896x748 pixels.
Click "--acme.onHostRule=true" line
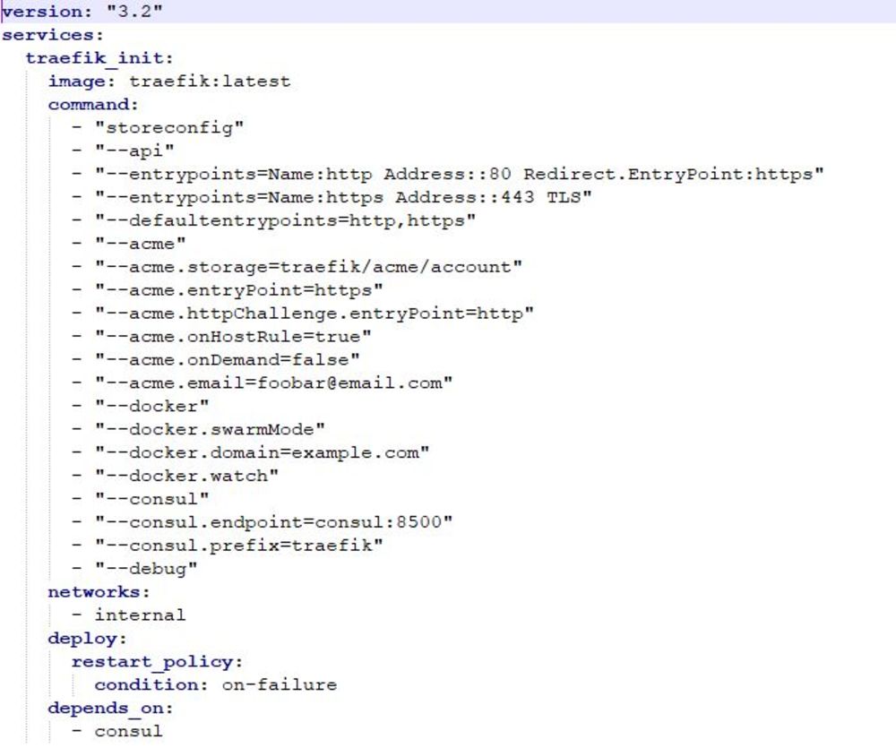[x=233, y=337]
